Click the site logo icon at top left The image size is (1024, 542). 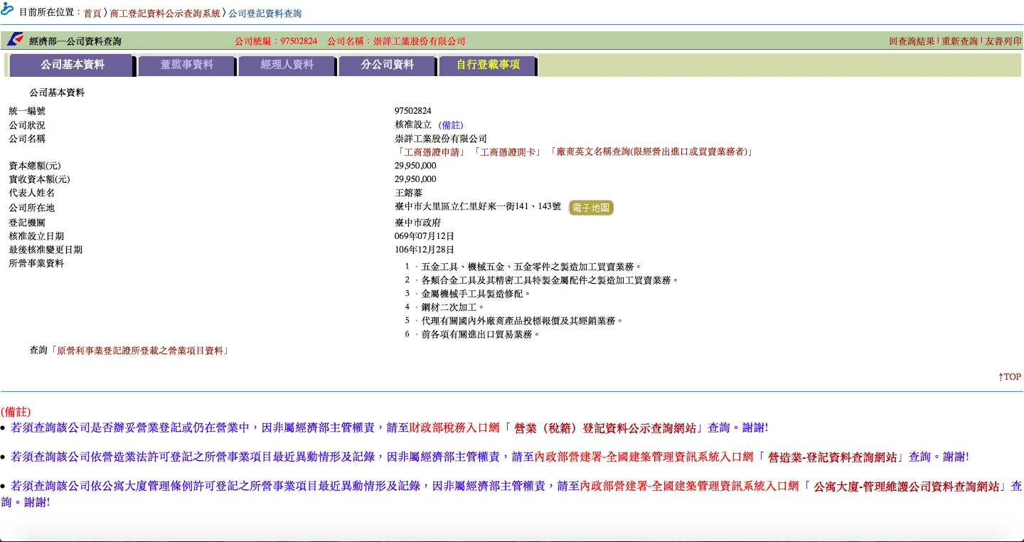tap(8, 9)
